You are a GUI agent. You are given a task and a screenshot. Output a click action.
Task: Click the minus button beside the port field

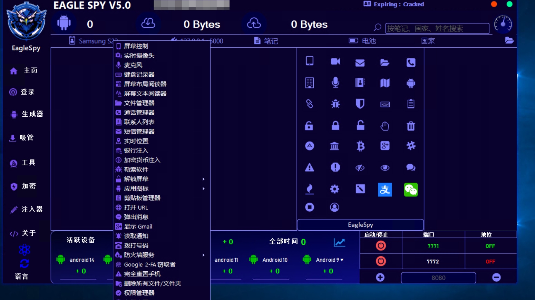(496, 277)
